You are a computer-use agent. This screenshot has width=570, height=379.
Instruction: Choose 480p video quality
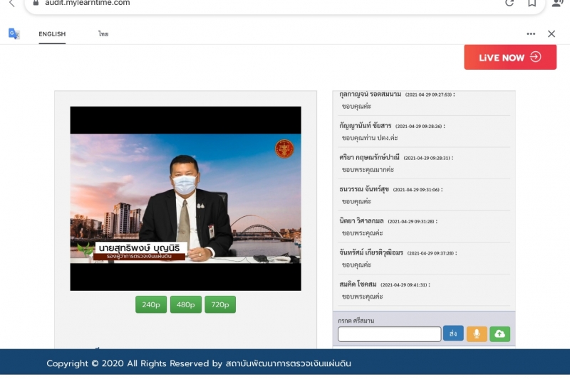pos(185,304)
